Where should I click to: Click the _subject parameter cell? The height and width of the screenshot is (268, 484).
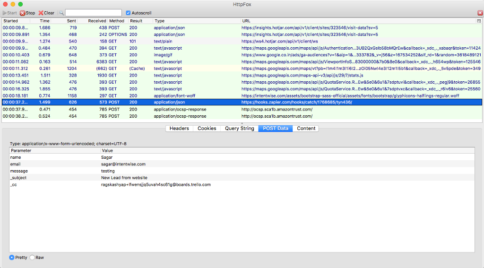pyautogui.click(x=18, y=178)
